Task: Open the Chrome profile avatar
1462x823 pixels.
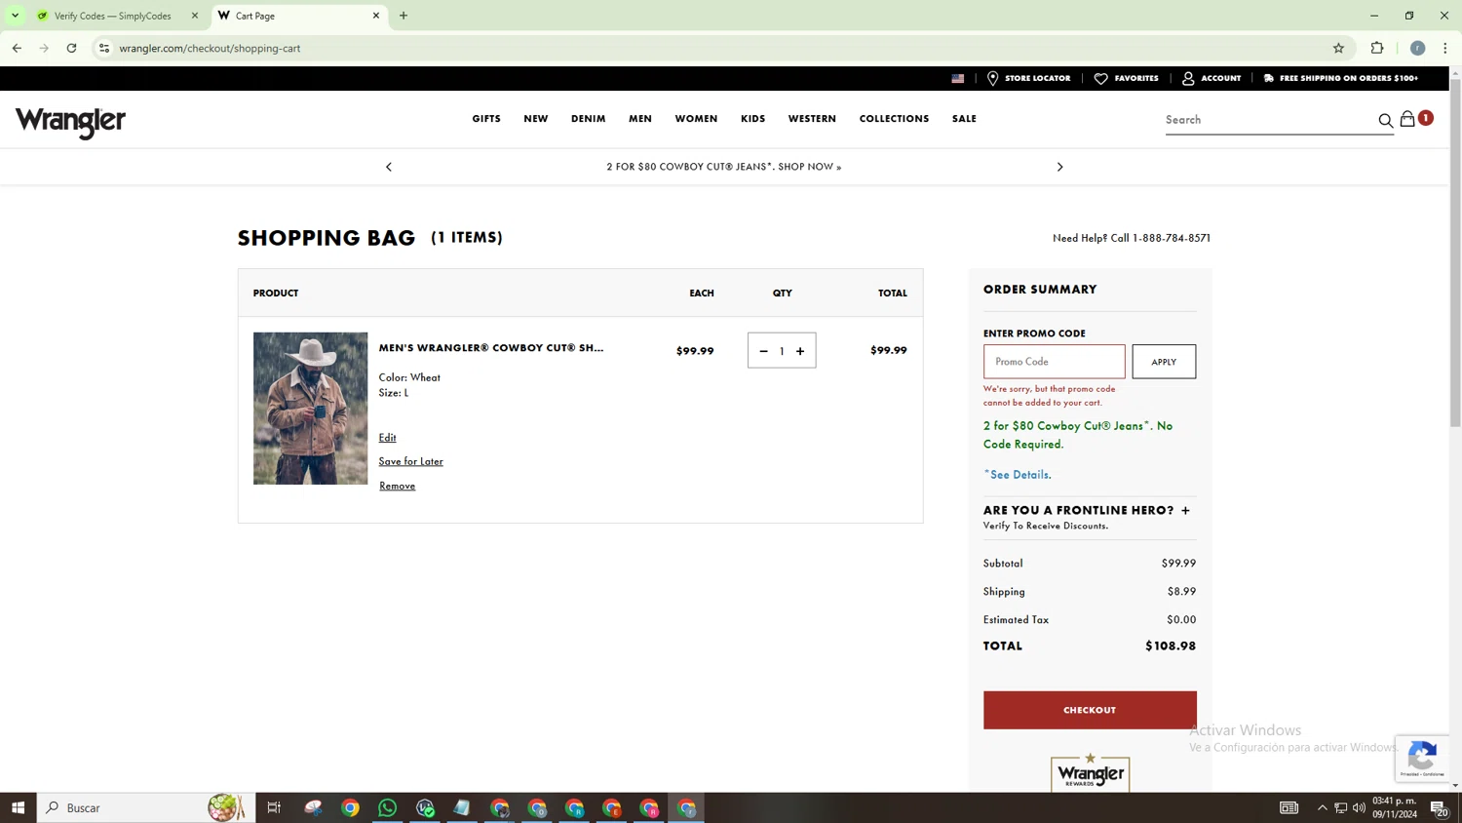Action: 1417,48
